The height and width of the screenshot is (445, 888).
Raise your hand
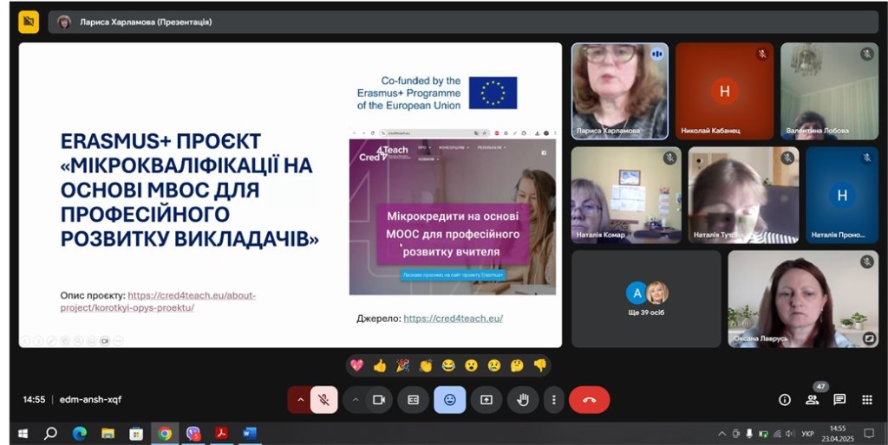[x=523, y=399]
